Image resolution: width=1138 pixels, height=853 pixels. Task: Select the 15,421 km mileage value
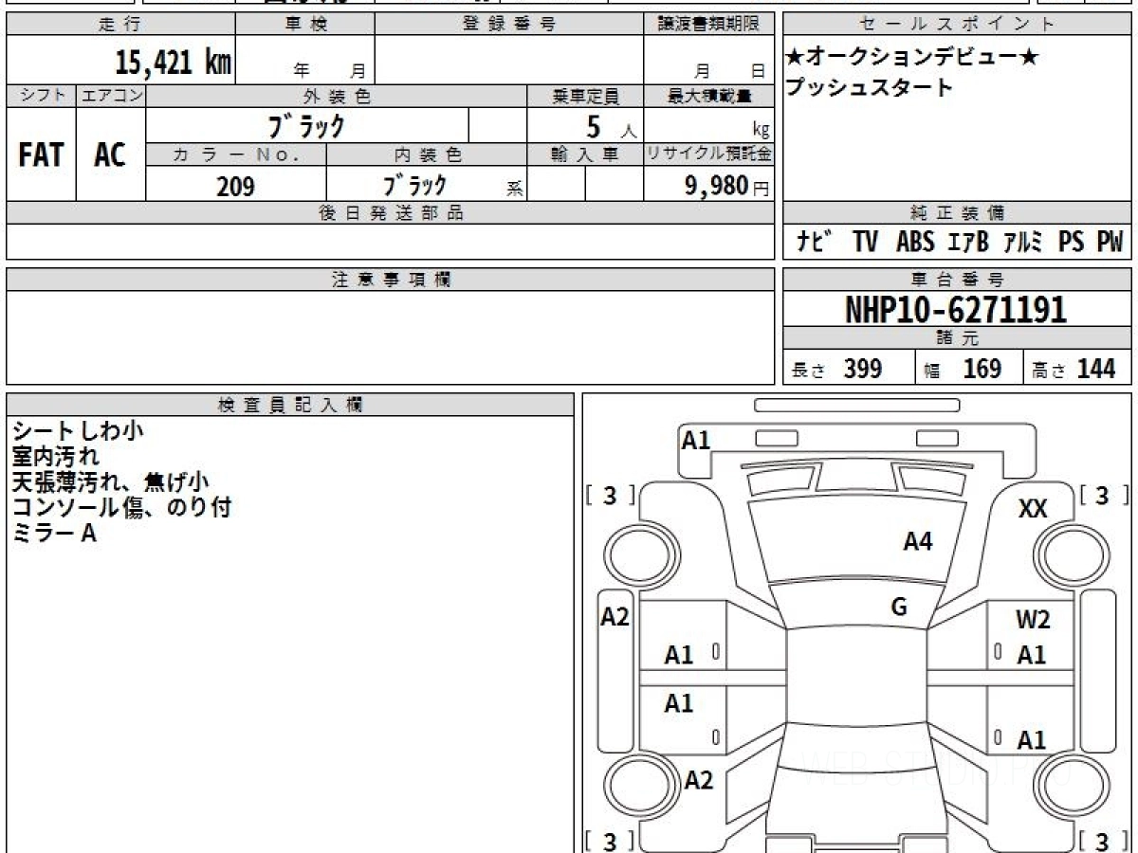point(174,63)
